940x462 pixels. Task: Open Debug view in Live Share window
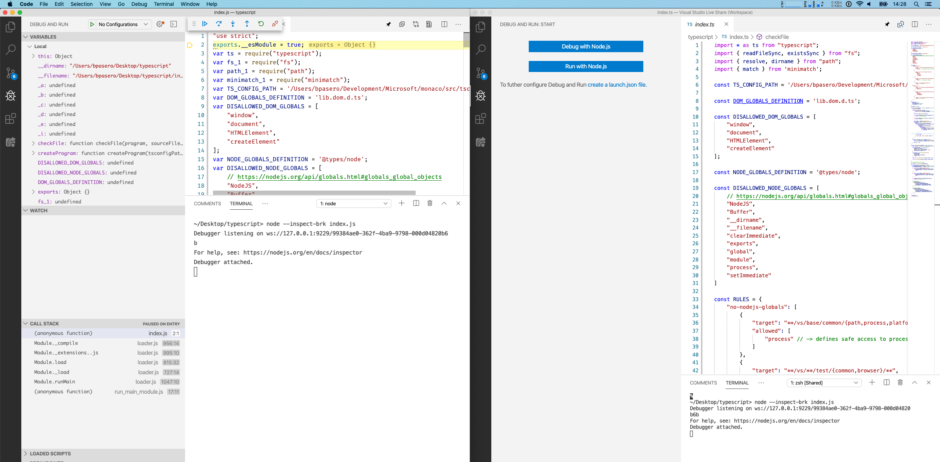[x=481, y=96]
